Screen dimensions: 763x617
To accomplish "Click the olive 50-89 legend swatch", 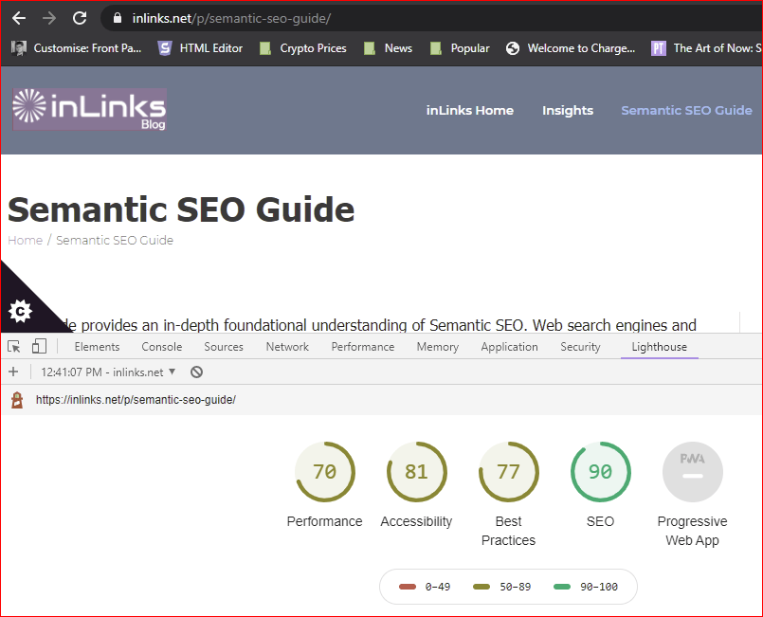I will tap(481, 587).
